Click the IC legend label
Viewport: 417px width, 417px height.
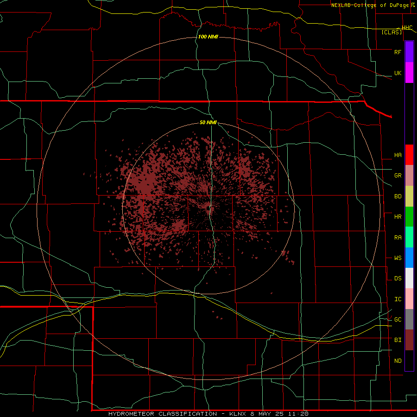tap(398, 299)
